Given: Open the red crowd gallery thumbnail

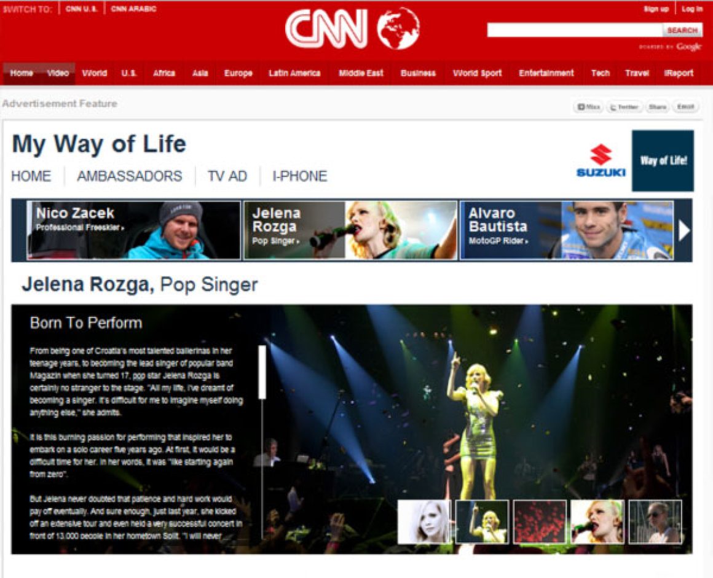Looking at the screenshot, I should pyautogui.click(x=540, y=521).
